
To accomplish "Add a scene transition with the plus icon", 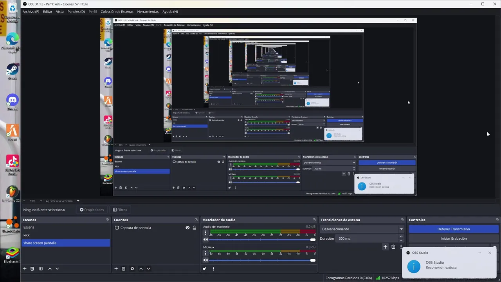I will (x=385, y=247).
